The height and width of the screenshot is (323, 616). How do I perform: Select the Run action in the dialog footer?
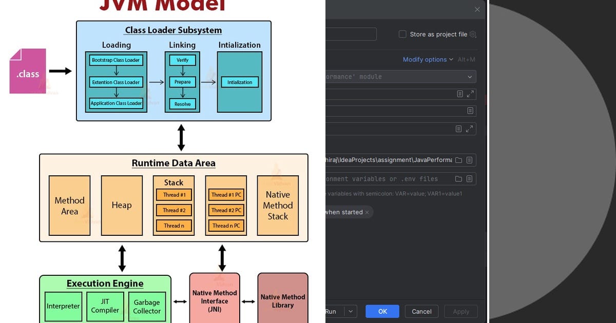(331, 311)
